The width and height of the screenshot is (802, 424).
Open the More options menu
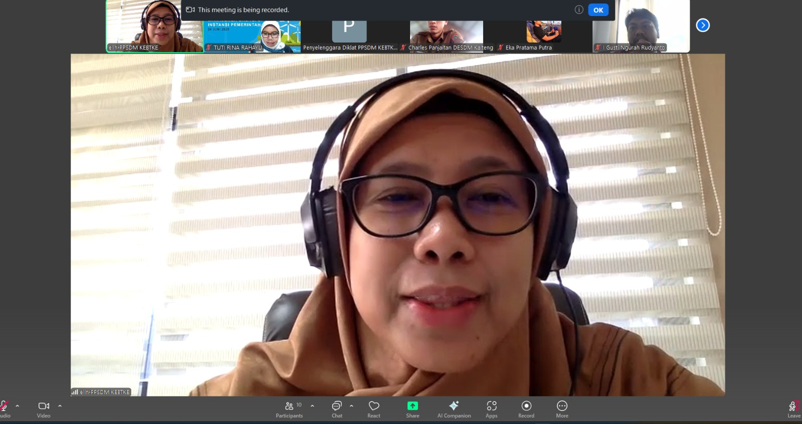(562, 409)
